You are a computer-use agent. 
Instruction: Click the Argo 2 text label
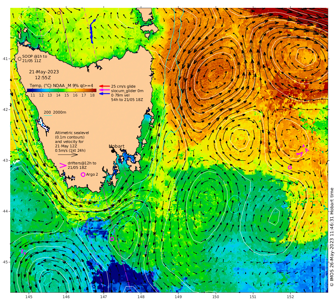(x=92, y=174)
